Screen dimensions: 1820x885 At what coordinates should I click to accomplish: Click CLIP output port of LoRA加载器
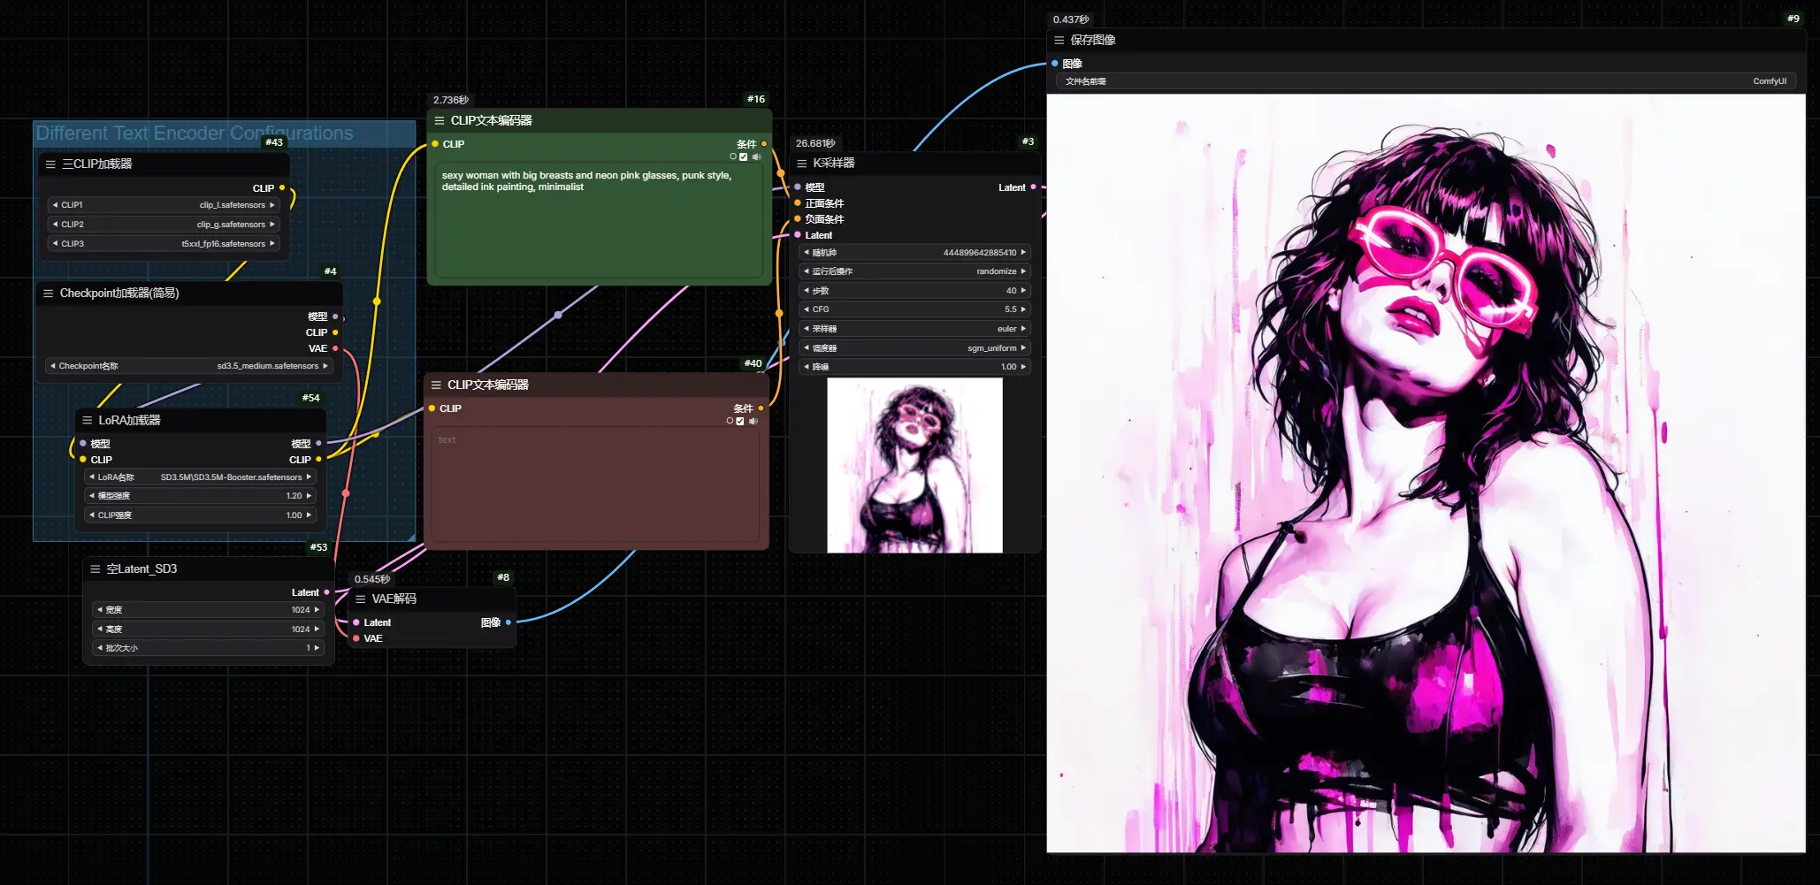click(x=318, y=459)
